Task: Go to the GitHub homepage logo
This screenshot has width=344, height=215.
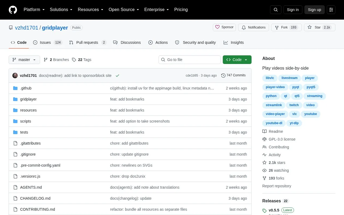Action: 13,10
